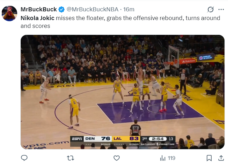The image size is (228, 166).
Task: Bookmark this post
Action: [209, 158]
